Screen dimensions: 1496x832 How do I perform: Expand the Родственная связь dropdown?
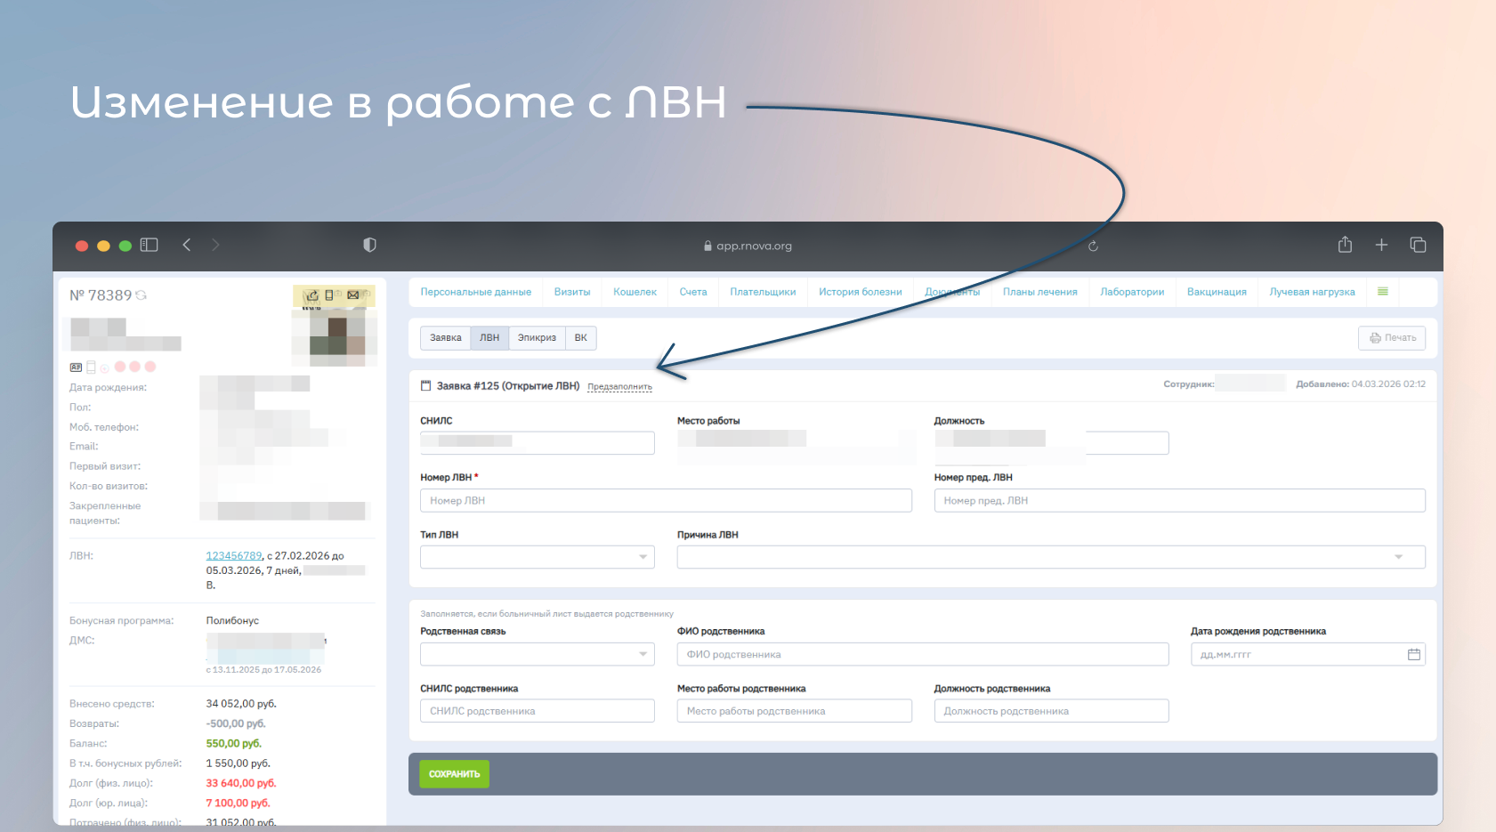538,655
